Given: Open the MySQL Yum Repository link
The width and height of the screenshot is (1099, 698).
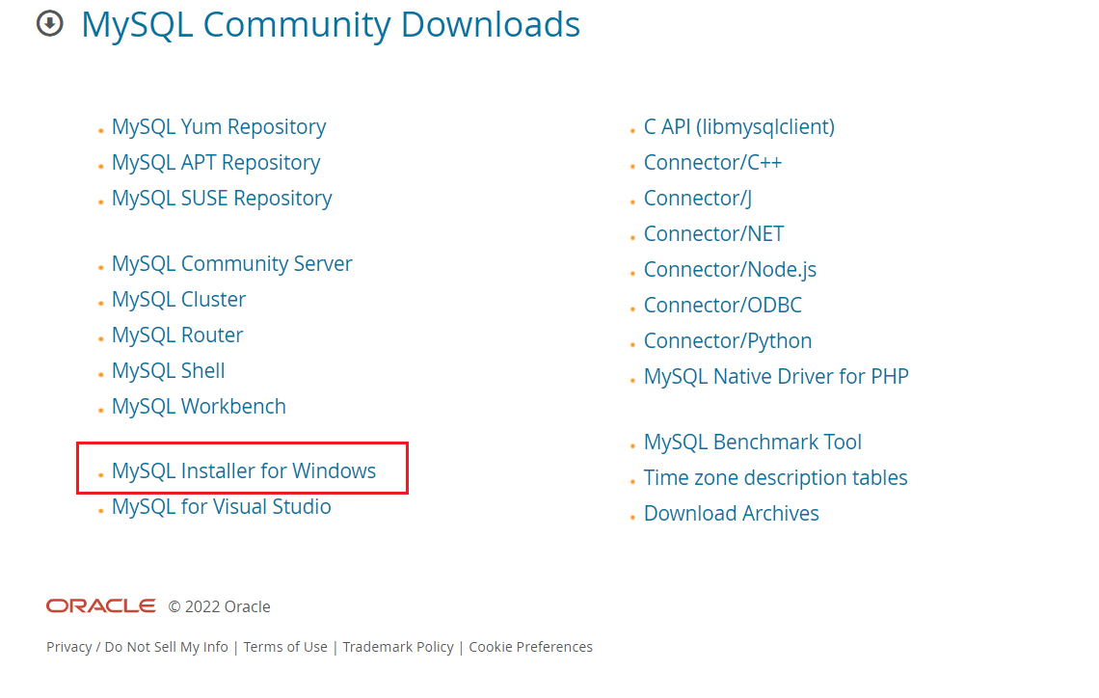Looking at the screenshot, I should tap(219, 127).
